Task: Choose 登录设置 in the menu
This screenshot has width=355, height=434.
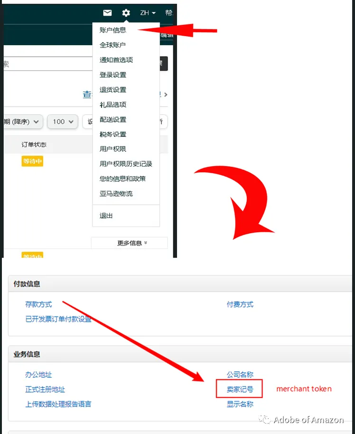Action: click(x=113, y=75)
